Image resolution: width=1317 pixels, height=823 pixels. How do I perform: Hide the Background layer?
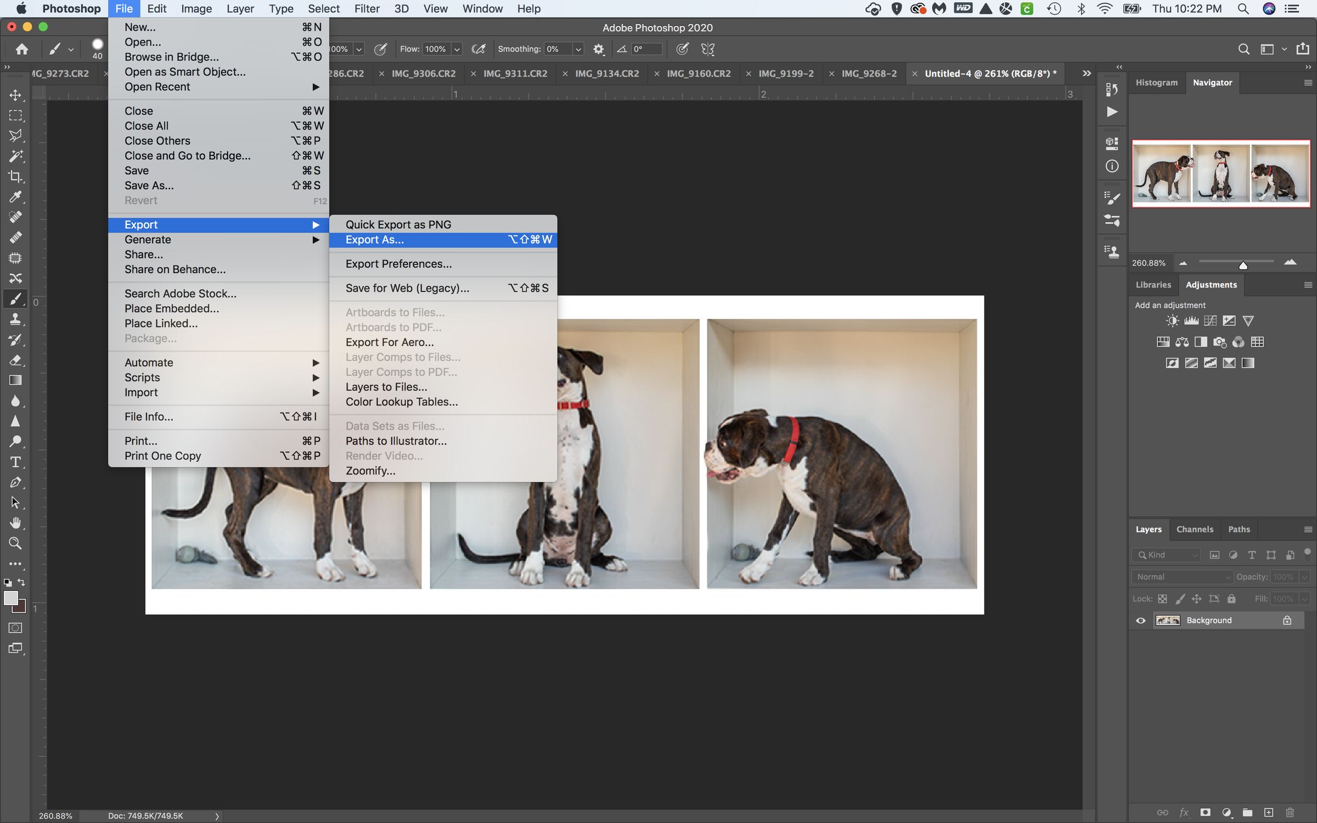[x=1140, y=620]
